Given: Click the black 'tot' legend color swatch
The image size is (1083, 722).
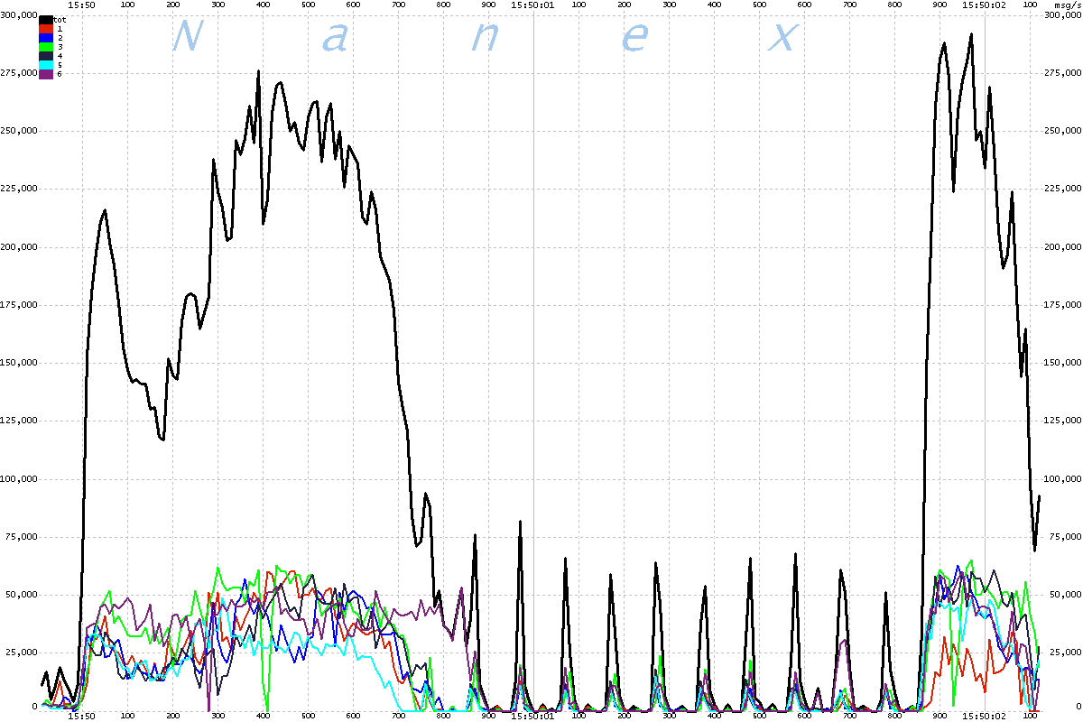Looking at the screenshot, I should tap(46, 19).
